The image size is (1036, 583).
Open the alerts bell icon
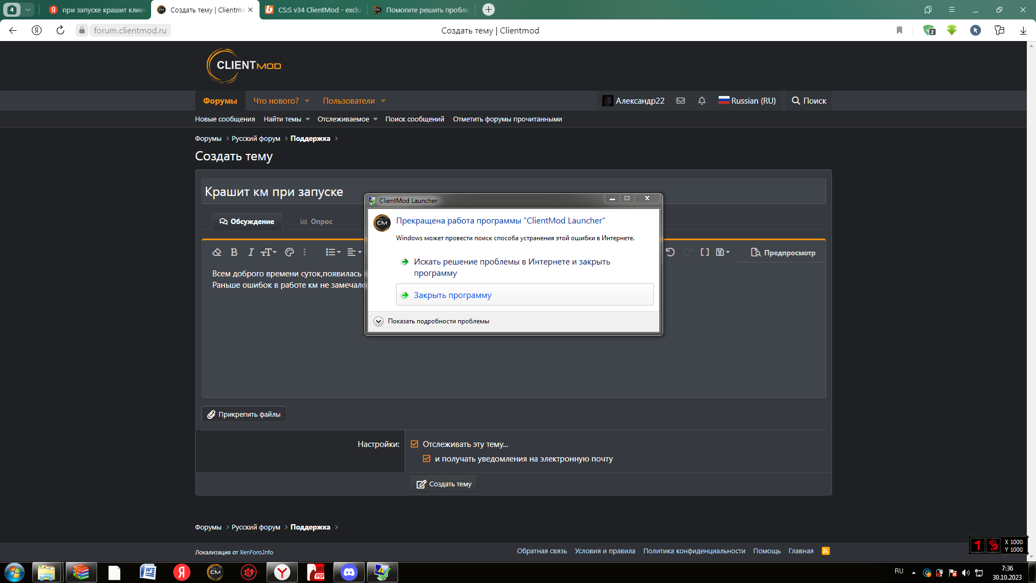pyautogui.click(x=701, y=101)
